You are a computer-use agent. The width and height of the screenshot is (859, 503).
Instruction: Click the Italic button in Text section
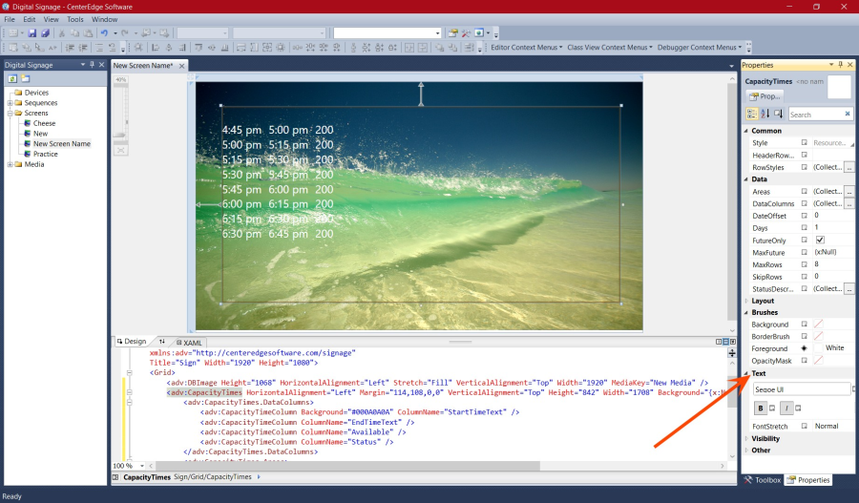click(x=786, y=409)
